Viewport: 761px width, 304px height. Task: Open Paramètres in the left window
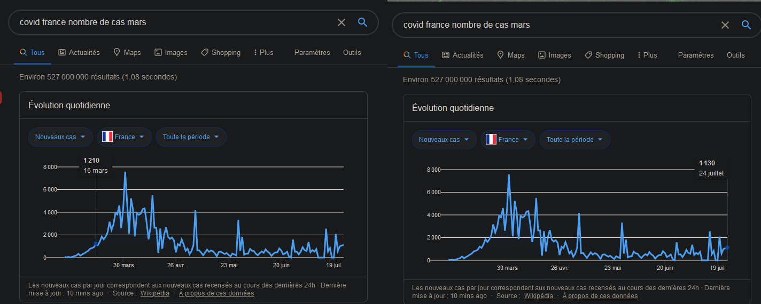point(312,52)
